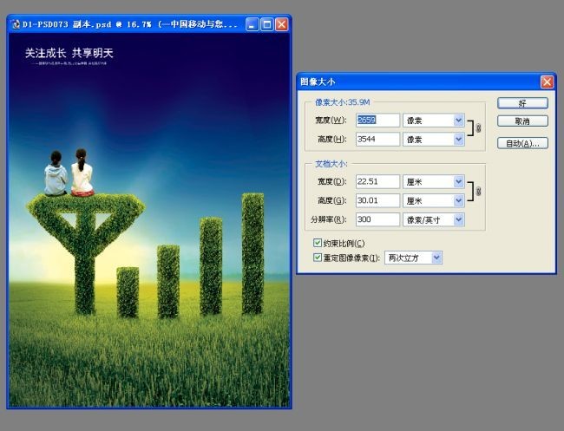The height and width of the screenshot is (431, 564).
Task: Close the 图像大小 dialog
Action: pos(548,82)
